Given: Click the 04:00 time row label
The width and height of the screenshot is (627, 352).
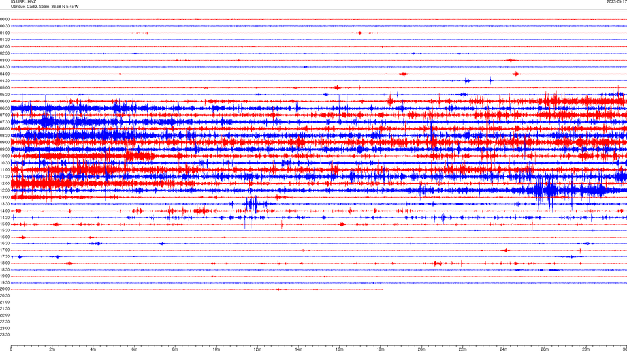Looking at the screenshot, I should (5, 74).
